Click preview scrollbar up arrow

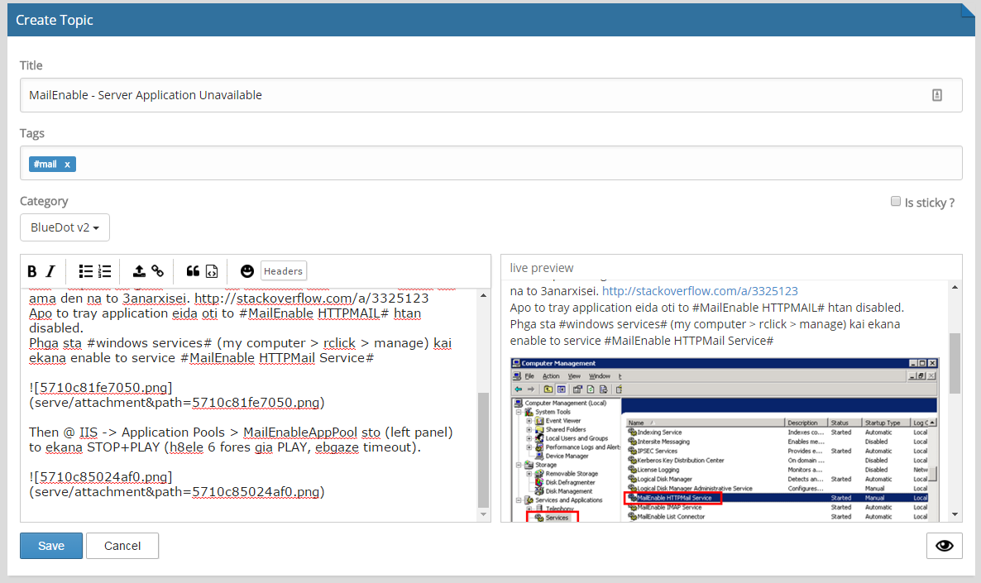click(x=955, y=287)
